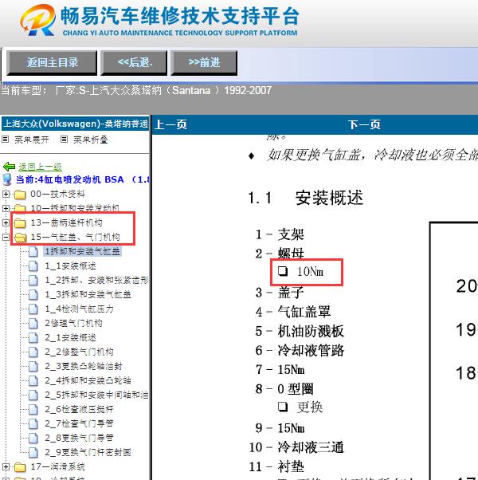Screen dimensions: 478x480
Task: Collapse all menus with 菜单折叠
Action: coord(91,140)
